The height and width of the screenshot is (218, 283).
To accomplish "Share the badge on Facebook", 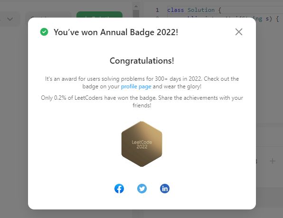I will tap(119, 189).
